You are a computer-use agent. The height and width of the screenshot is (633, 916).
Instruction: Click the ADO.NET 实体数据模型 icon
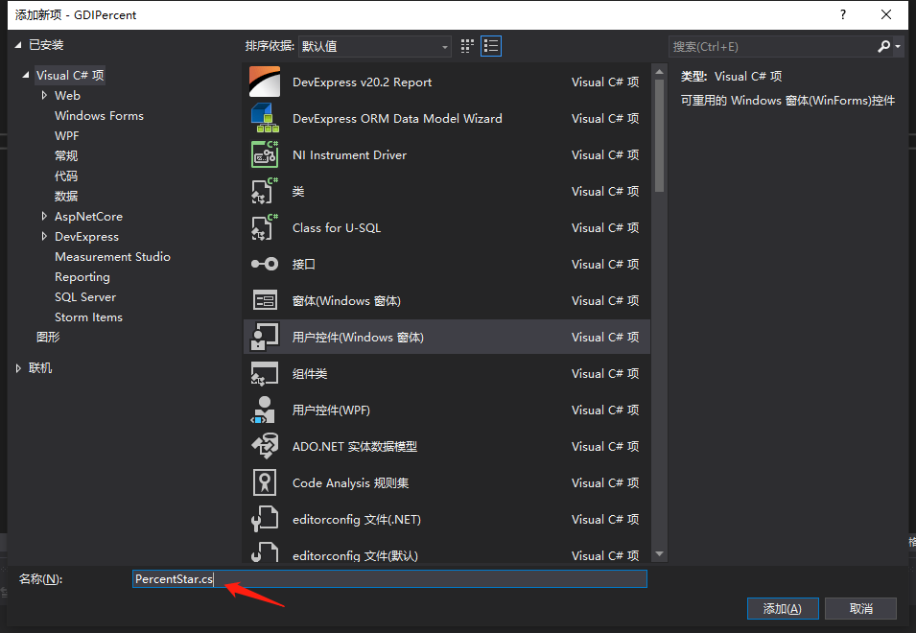[x=265, y=446]
